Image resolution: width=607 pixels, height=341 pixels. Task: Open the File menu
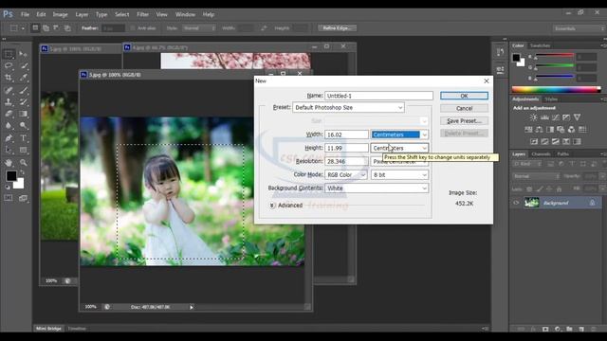[x=26, y=14]
